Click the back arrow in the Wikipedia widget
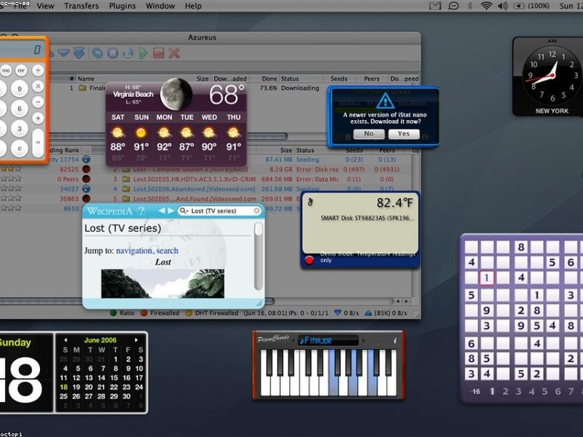This screenshot has width=583, height=437. click(x=162, y=211)
